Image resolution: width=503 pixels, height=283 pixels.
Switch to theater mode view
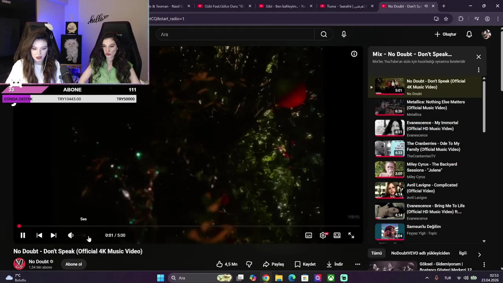(x=337, y=235)
